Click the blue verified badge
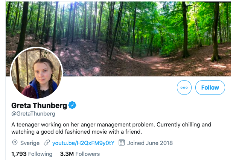The image size is (239, 160). click(72, 105)
